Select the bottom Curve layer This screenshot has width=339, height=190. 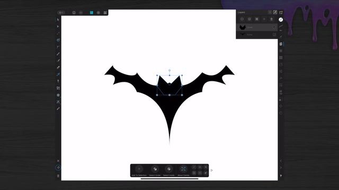[256, 35]
